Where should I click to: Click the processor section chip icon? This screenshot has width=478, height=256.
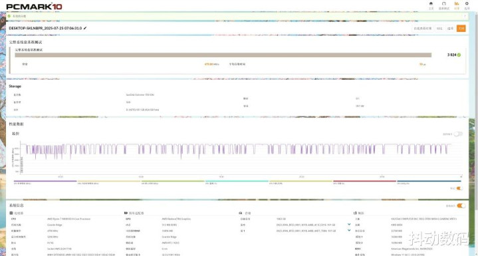pyautogui.click(x=11, y=213)
